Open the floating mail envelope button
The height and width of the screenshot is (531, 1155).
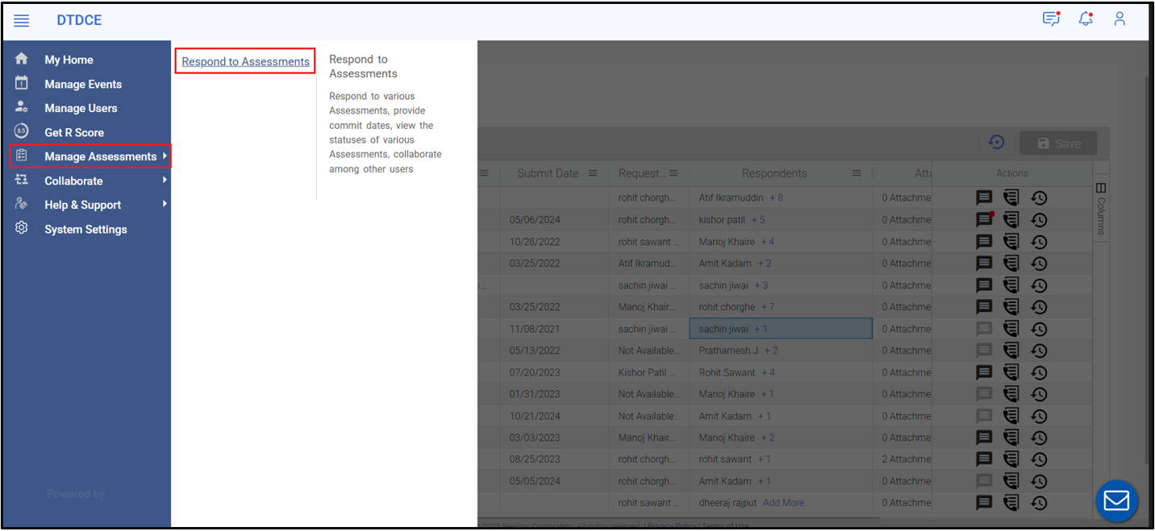click(1116, 501)
